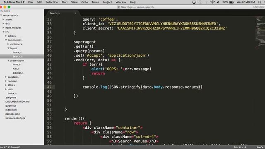Expand the actions folder
The width and height of the screenshot is (265, 149).
[x=6, y=36]
